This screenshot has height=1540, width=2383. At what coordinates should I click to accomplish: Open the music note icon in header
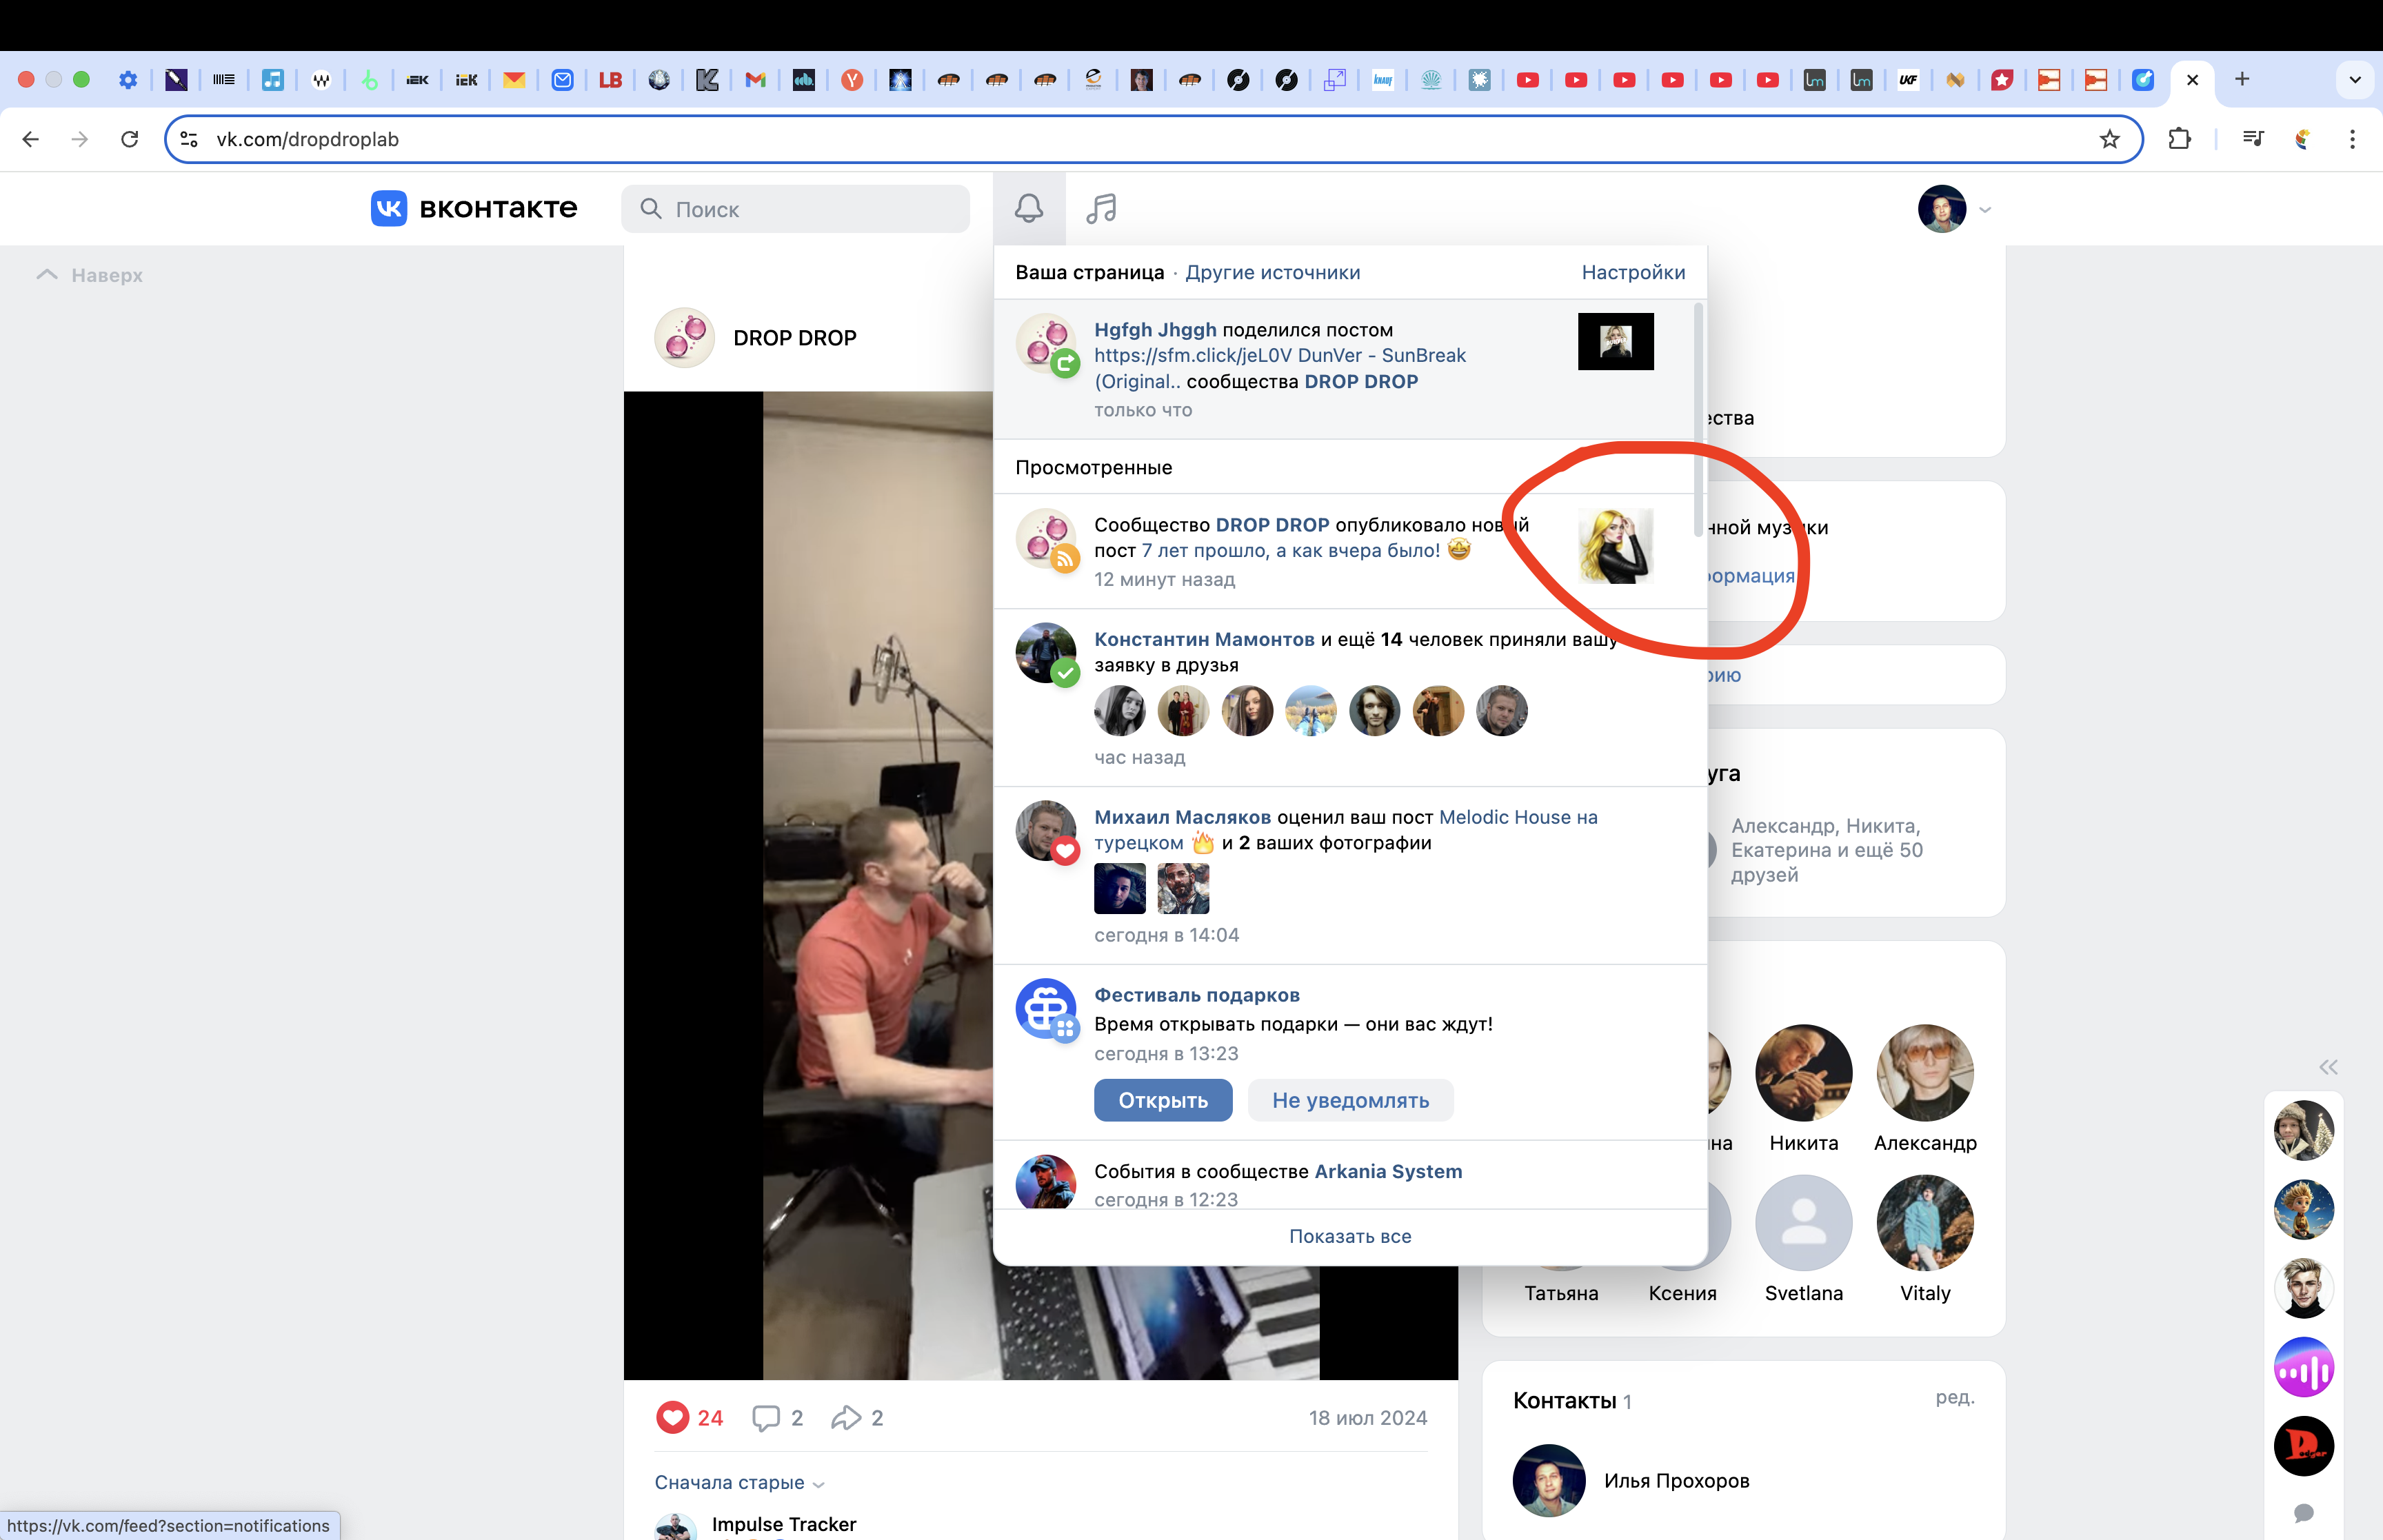coord(1101,208)
